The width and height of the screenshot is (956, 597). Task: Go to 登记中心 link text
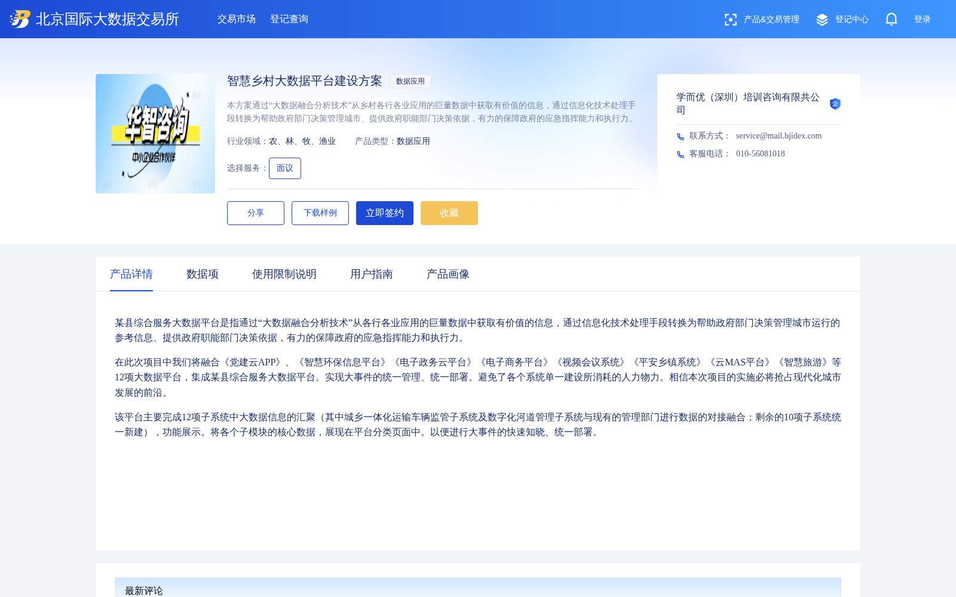coord(852,19)
